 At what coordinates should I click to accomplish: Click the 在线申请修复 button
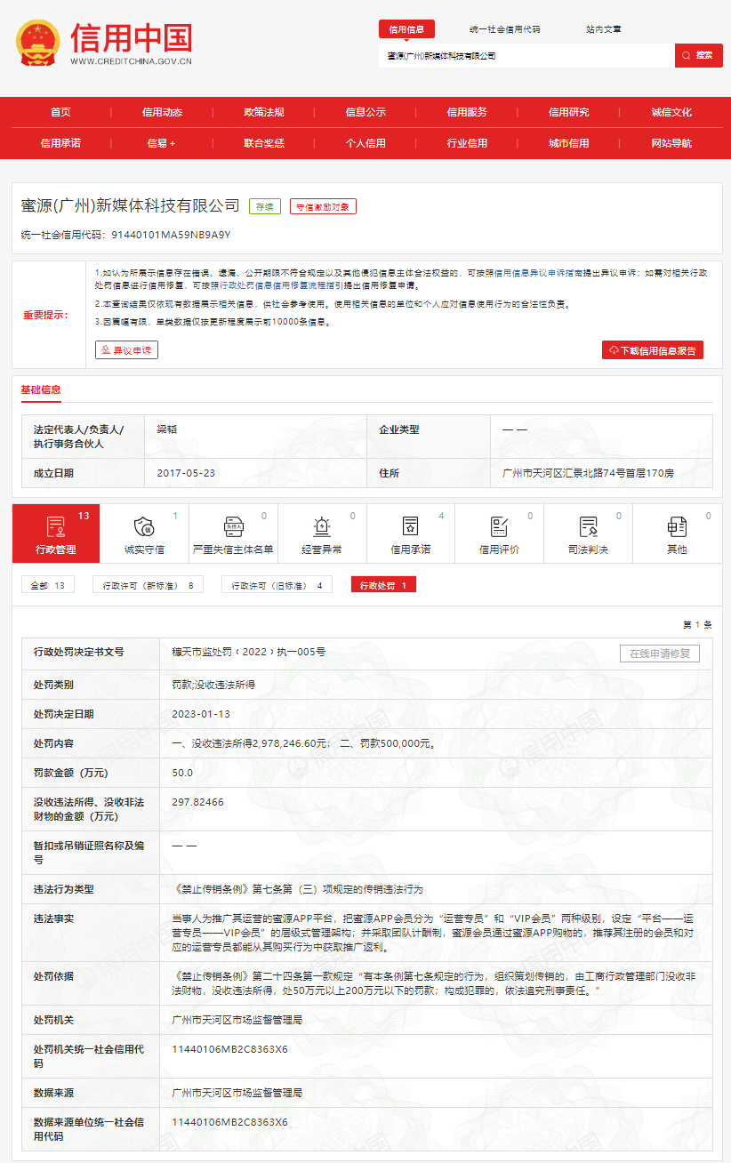660,654
